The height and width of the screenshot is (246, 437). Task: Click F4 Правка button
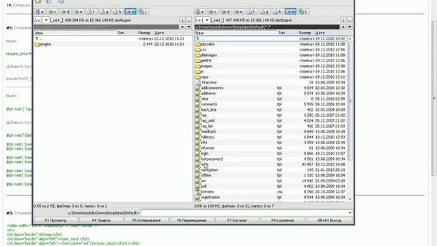(101, 220)
